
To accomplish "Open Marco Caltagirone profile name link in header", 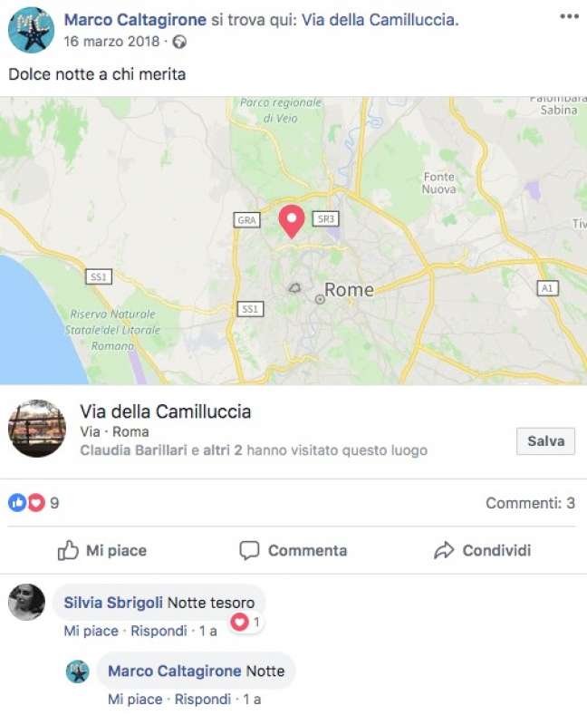I will pyautogui.click(x=135, y=20).
